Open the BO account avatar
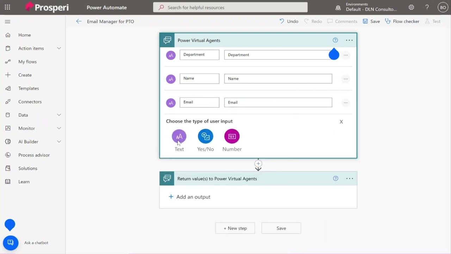This screenshot has width=451, height=254. [x=443, y=7]
